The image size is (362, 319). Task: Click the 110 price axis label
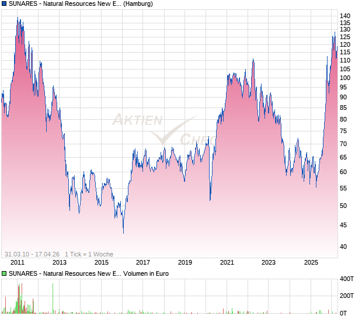point(345,60)
